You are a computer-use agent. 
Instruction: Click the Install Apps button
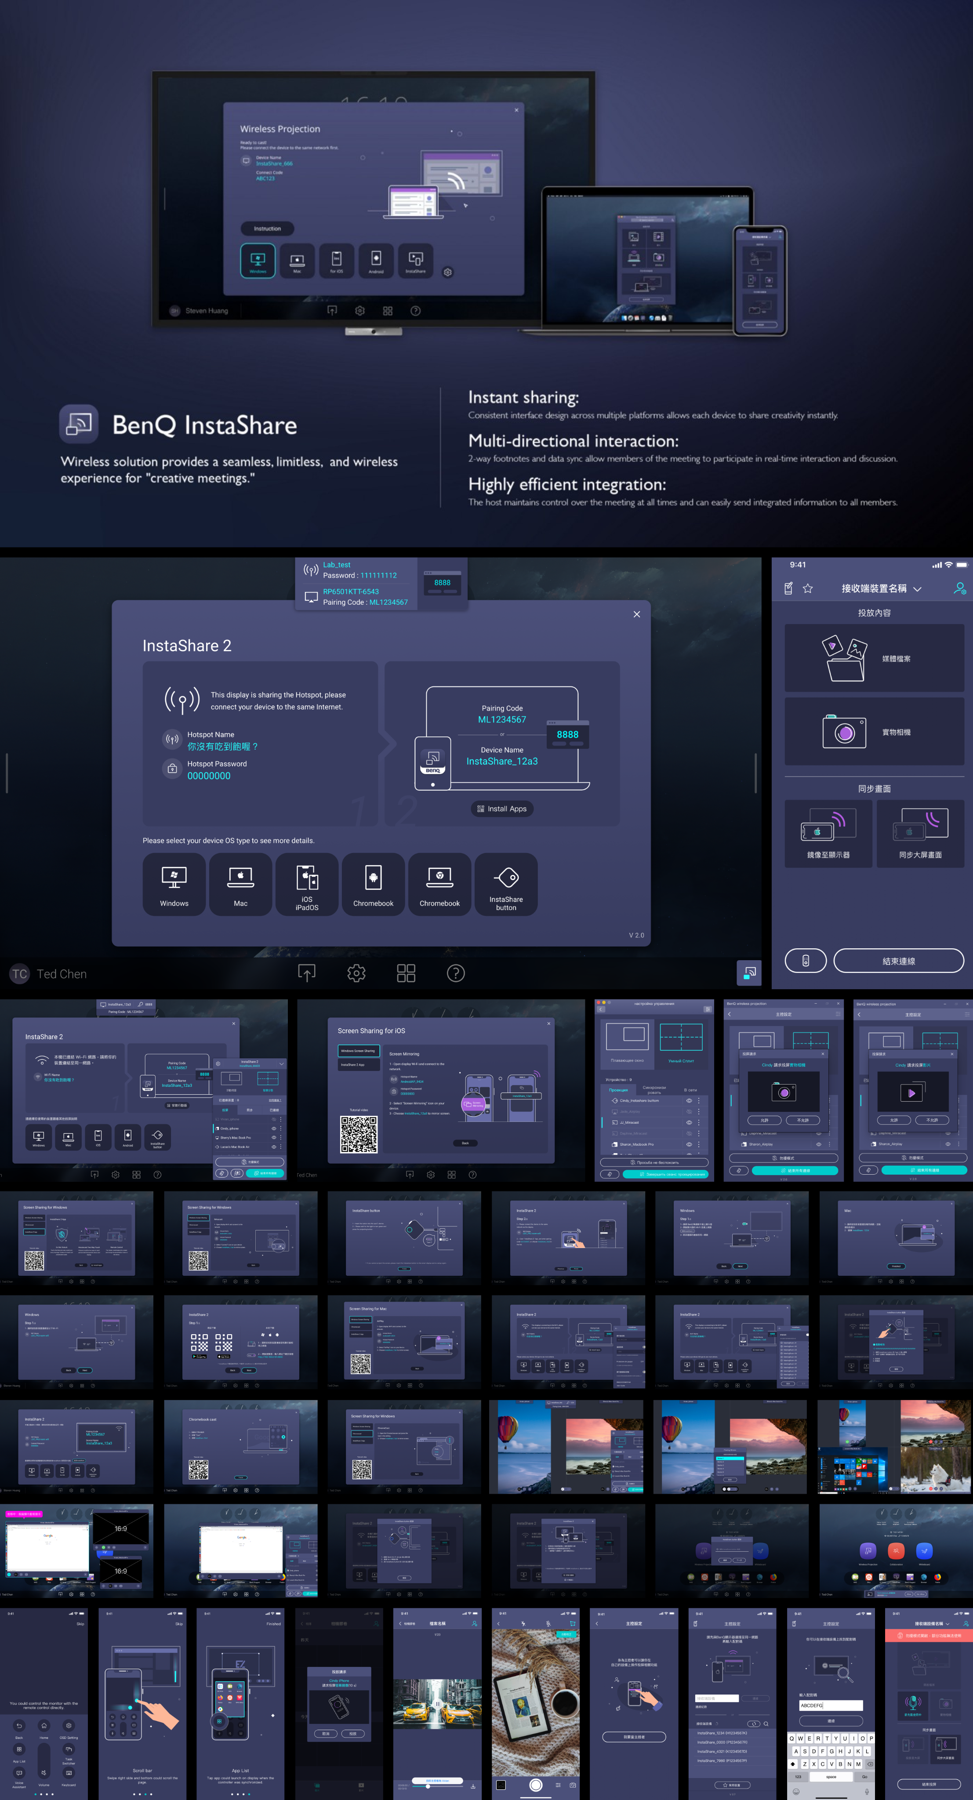coord(502,809)
